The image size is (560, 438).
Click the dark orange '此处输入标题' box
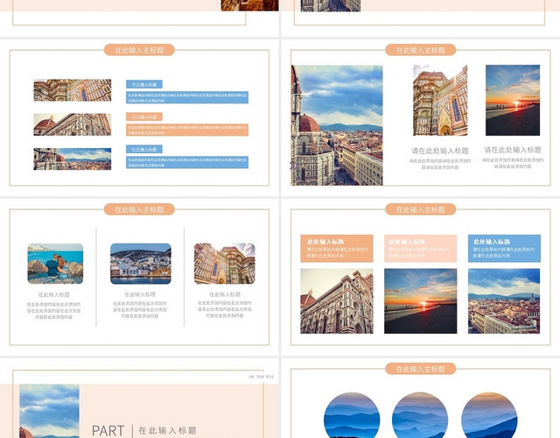point(337,249)
